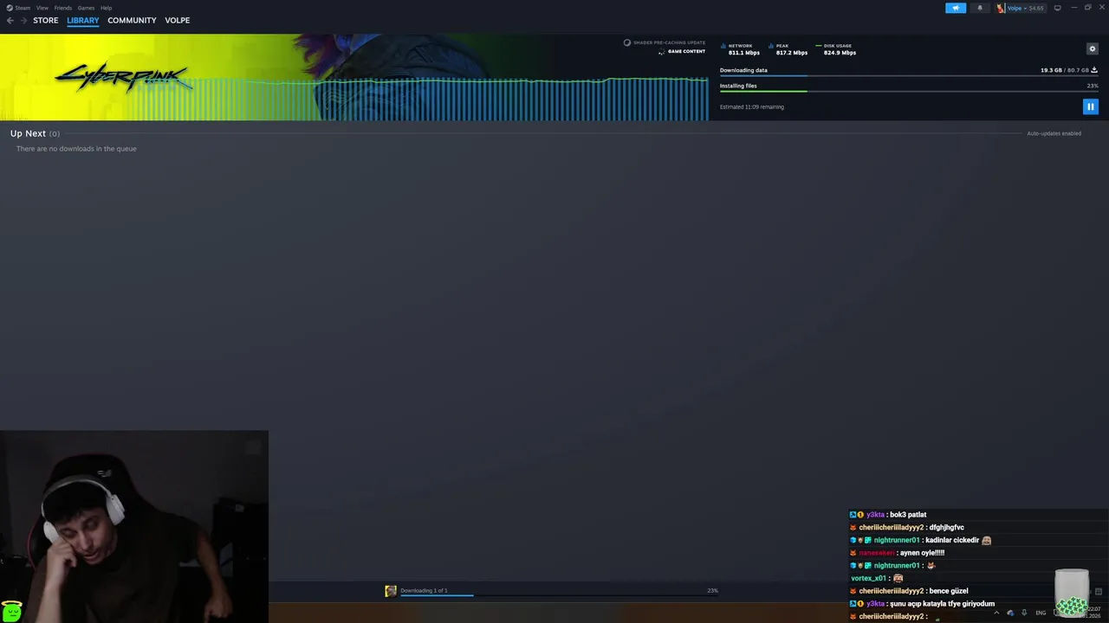Image resolution: width=1109 pixels, height=623 pixels.
Task: Click the bottom bar download progress line
Action: tap(559, 595)
